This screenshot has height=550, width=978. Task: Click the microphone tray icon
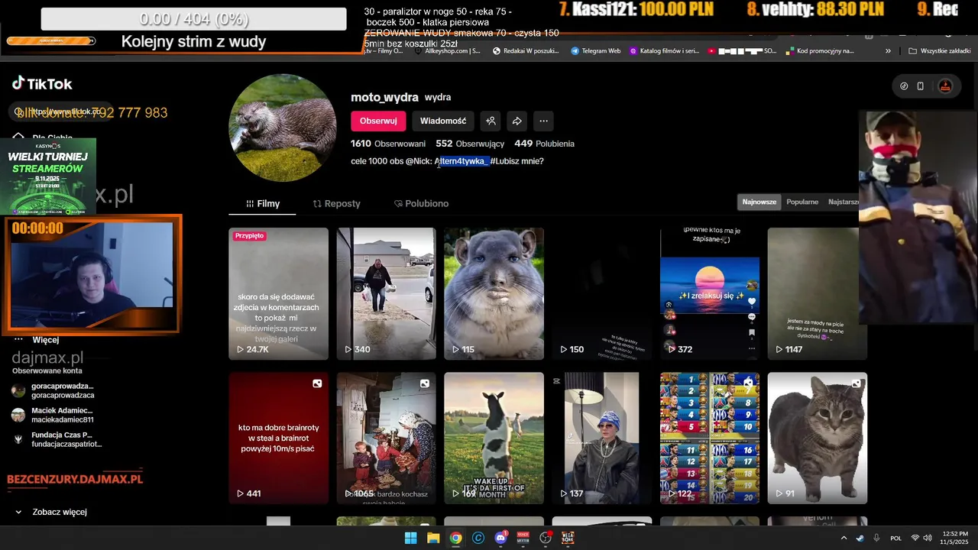(876, 538)
